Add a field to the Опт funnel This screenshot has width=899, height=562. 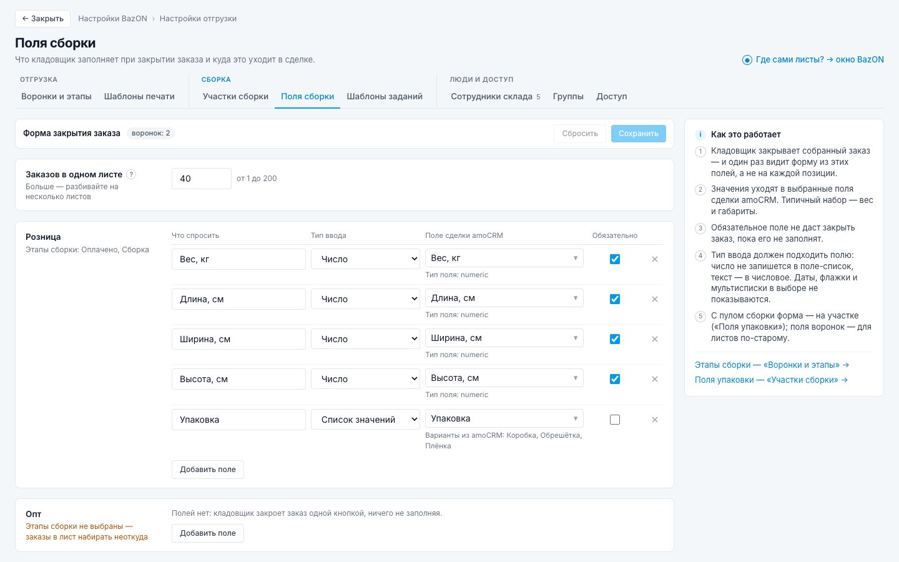(208, 533)
